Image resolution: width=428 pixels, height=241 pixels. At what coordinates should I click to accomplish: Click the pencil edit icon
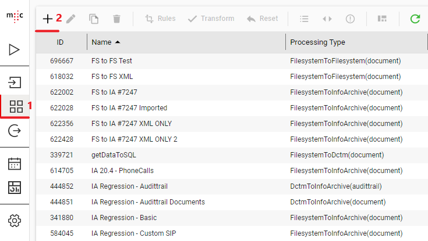tap(70, 19)
